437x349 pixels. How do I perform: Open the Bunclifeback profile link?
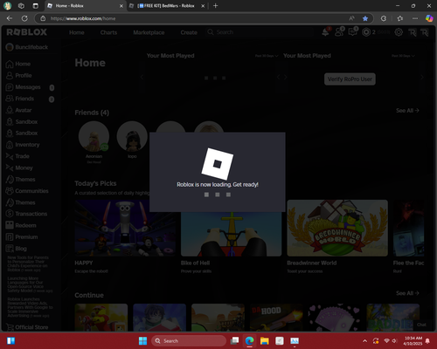pyautogui.click(x=27, y=47)
